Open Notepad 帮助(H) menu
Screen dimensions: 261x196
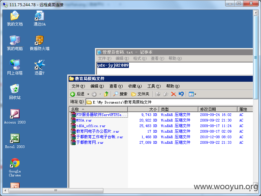175,58
